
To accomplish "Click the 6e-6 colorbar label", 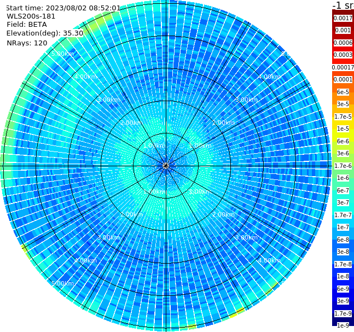I will [343, 141].
